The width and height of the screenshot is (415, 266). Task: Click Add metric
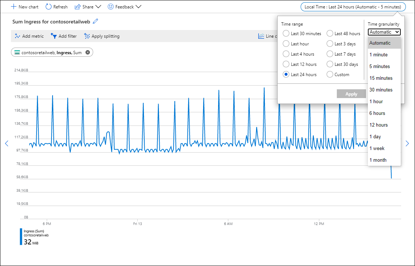pyautogui.click(x=29, y=36)
